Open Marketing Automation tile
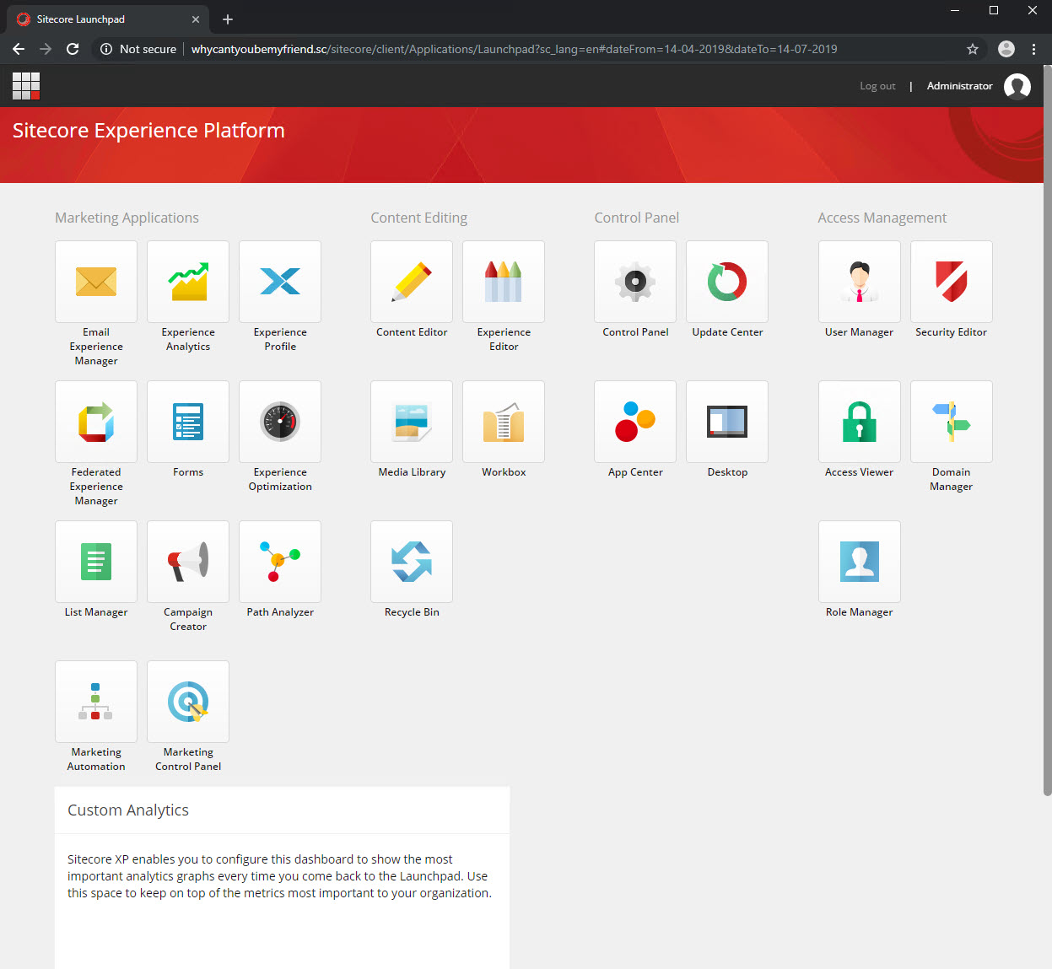This screenshot has height=969, width=1052. click(x=96, y=702)
